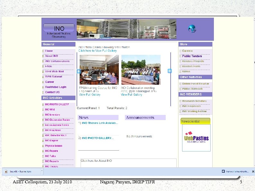Open Careers in More menu
This screenshot has width=255, height=191.
point(187,51)
